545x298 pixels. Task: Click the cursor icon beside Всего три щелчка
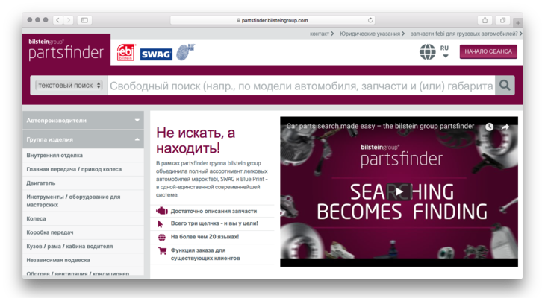click(x=161, y=224)
